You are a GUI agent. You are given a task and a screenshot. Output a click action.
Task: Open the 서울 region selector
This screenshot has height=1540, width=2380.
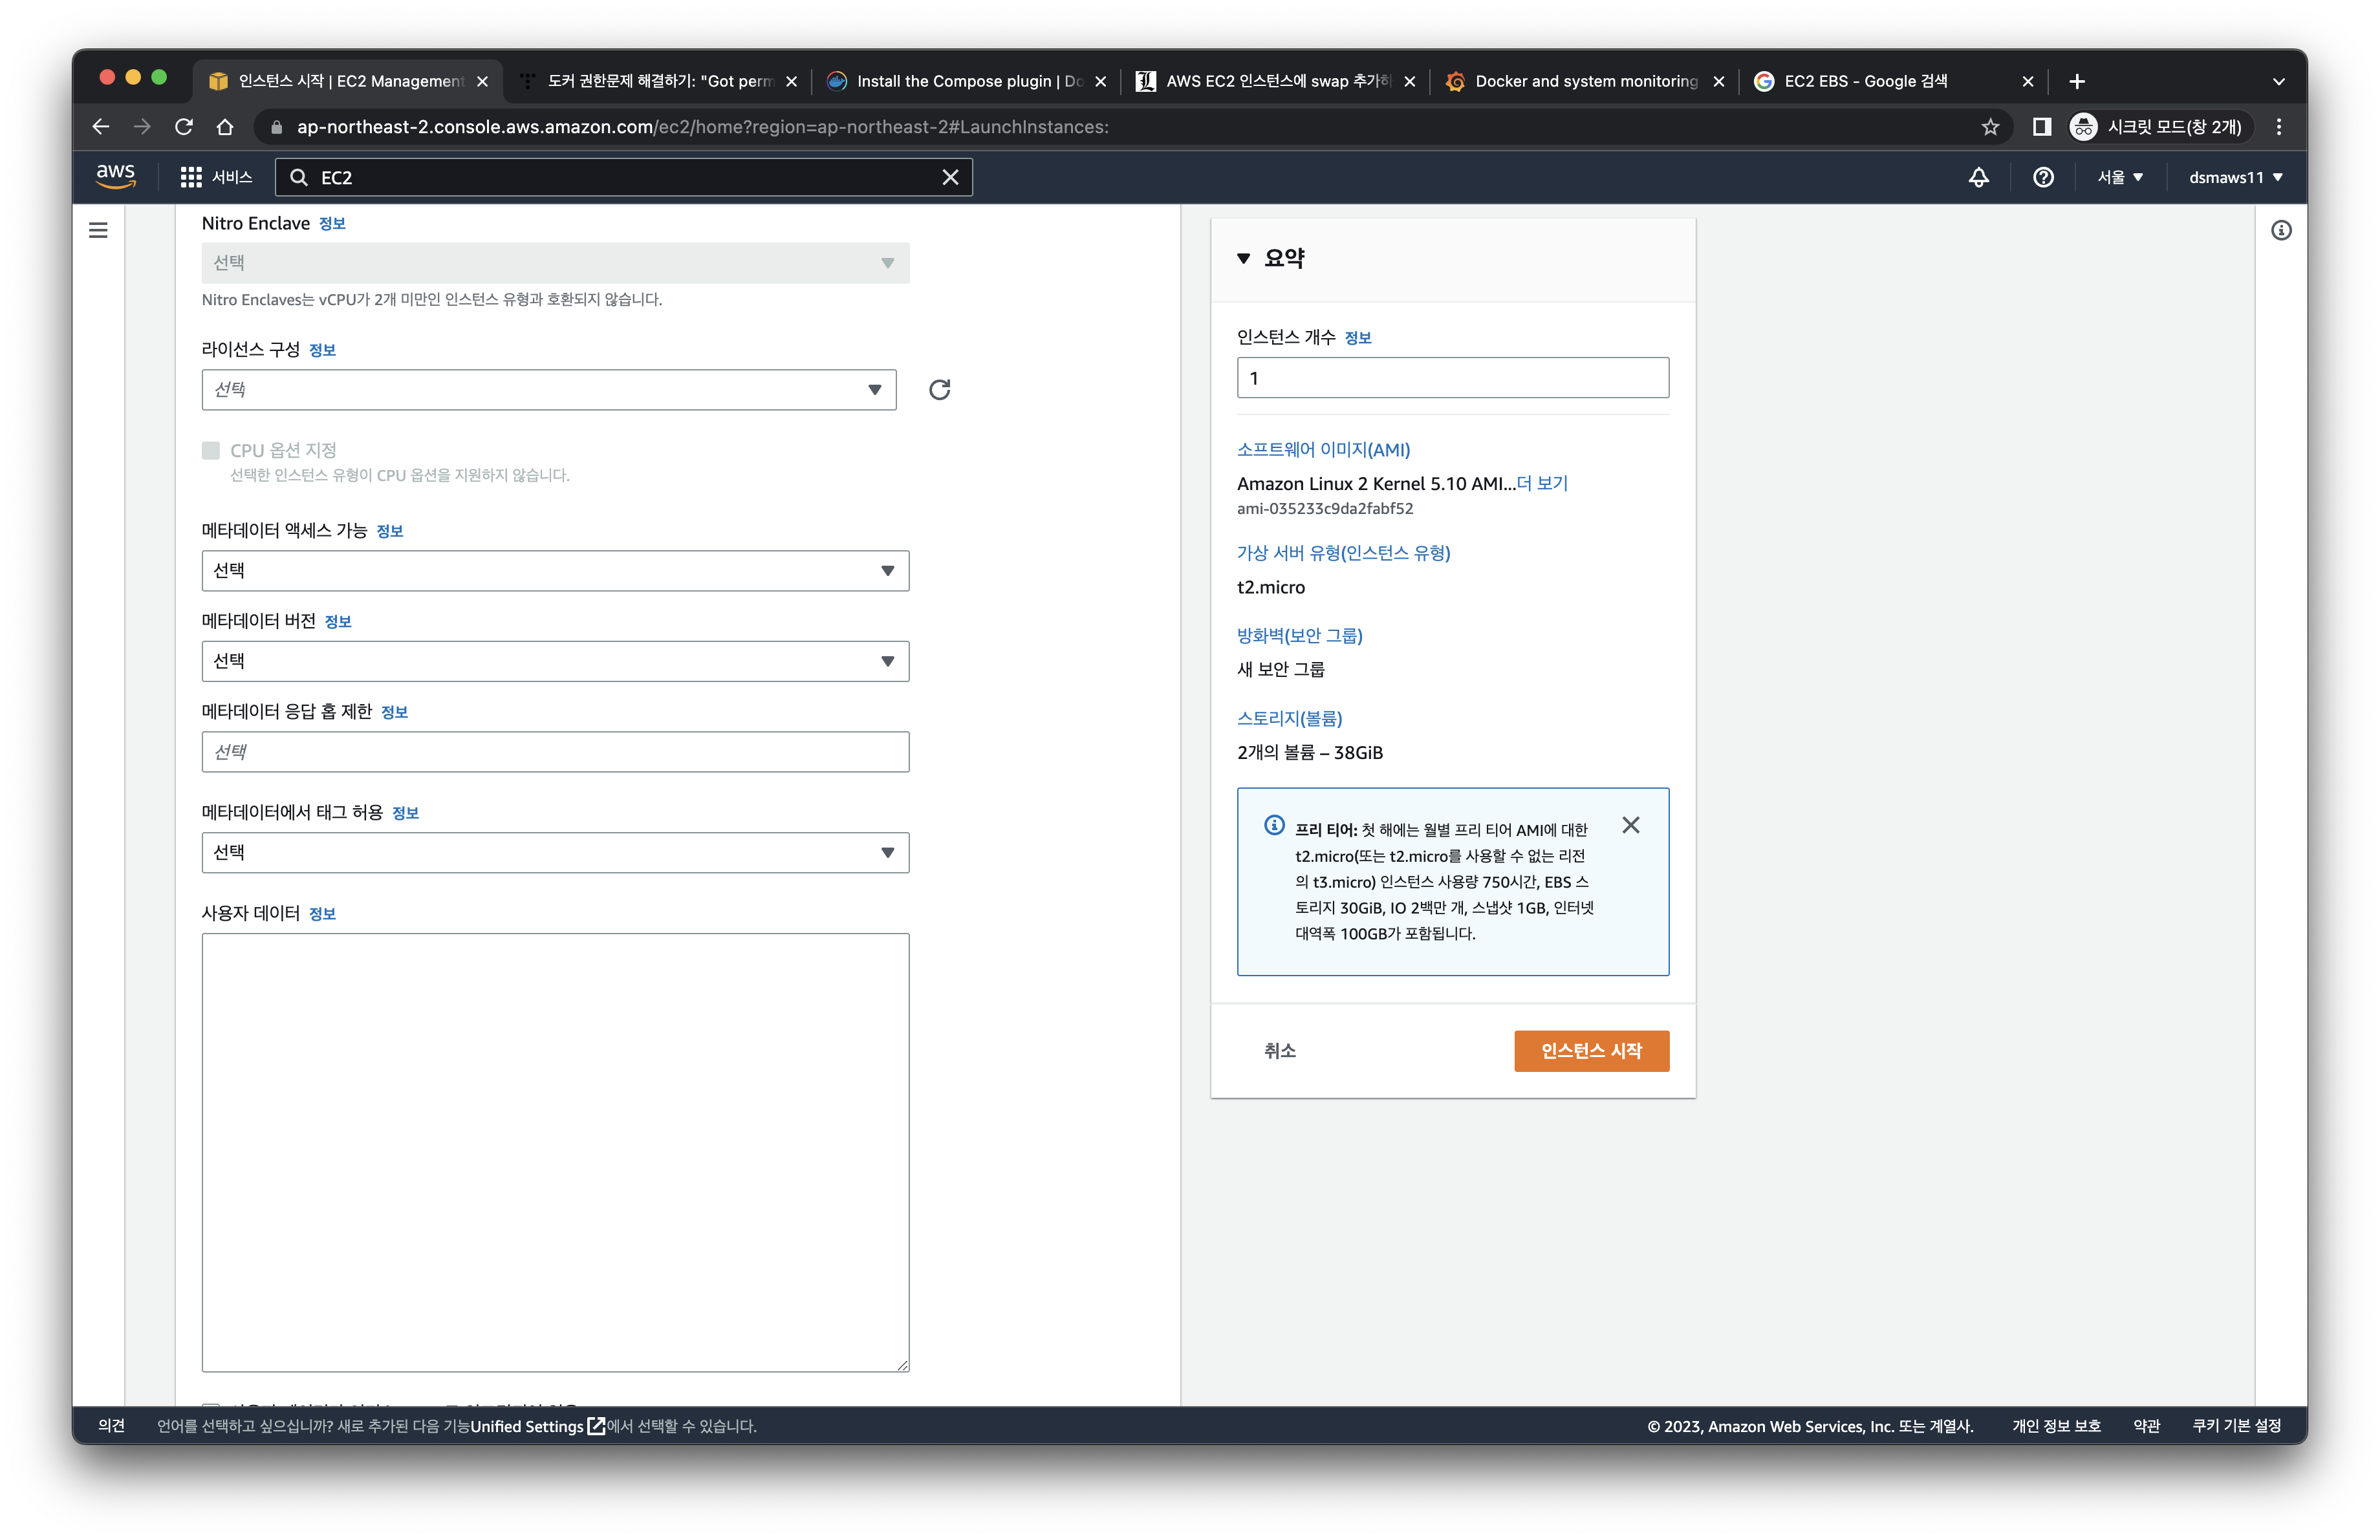click(2119, 177)
